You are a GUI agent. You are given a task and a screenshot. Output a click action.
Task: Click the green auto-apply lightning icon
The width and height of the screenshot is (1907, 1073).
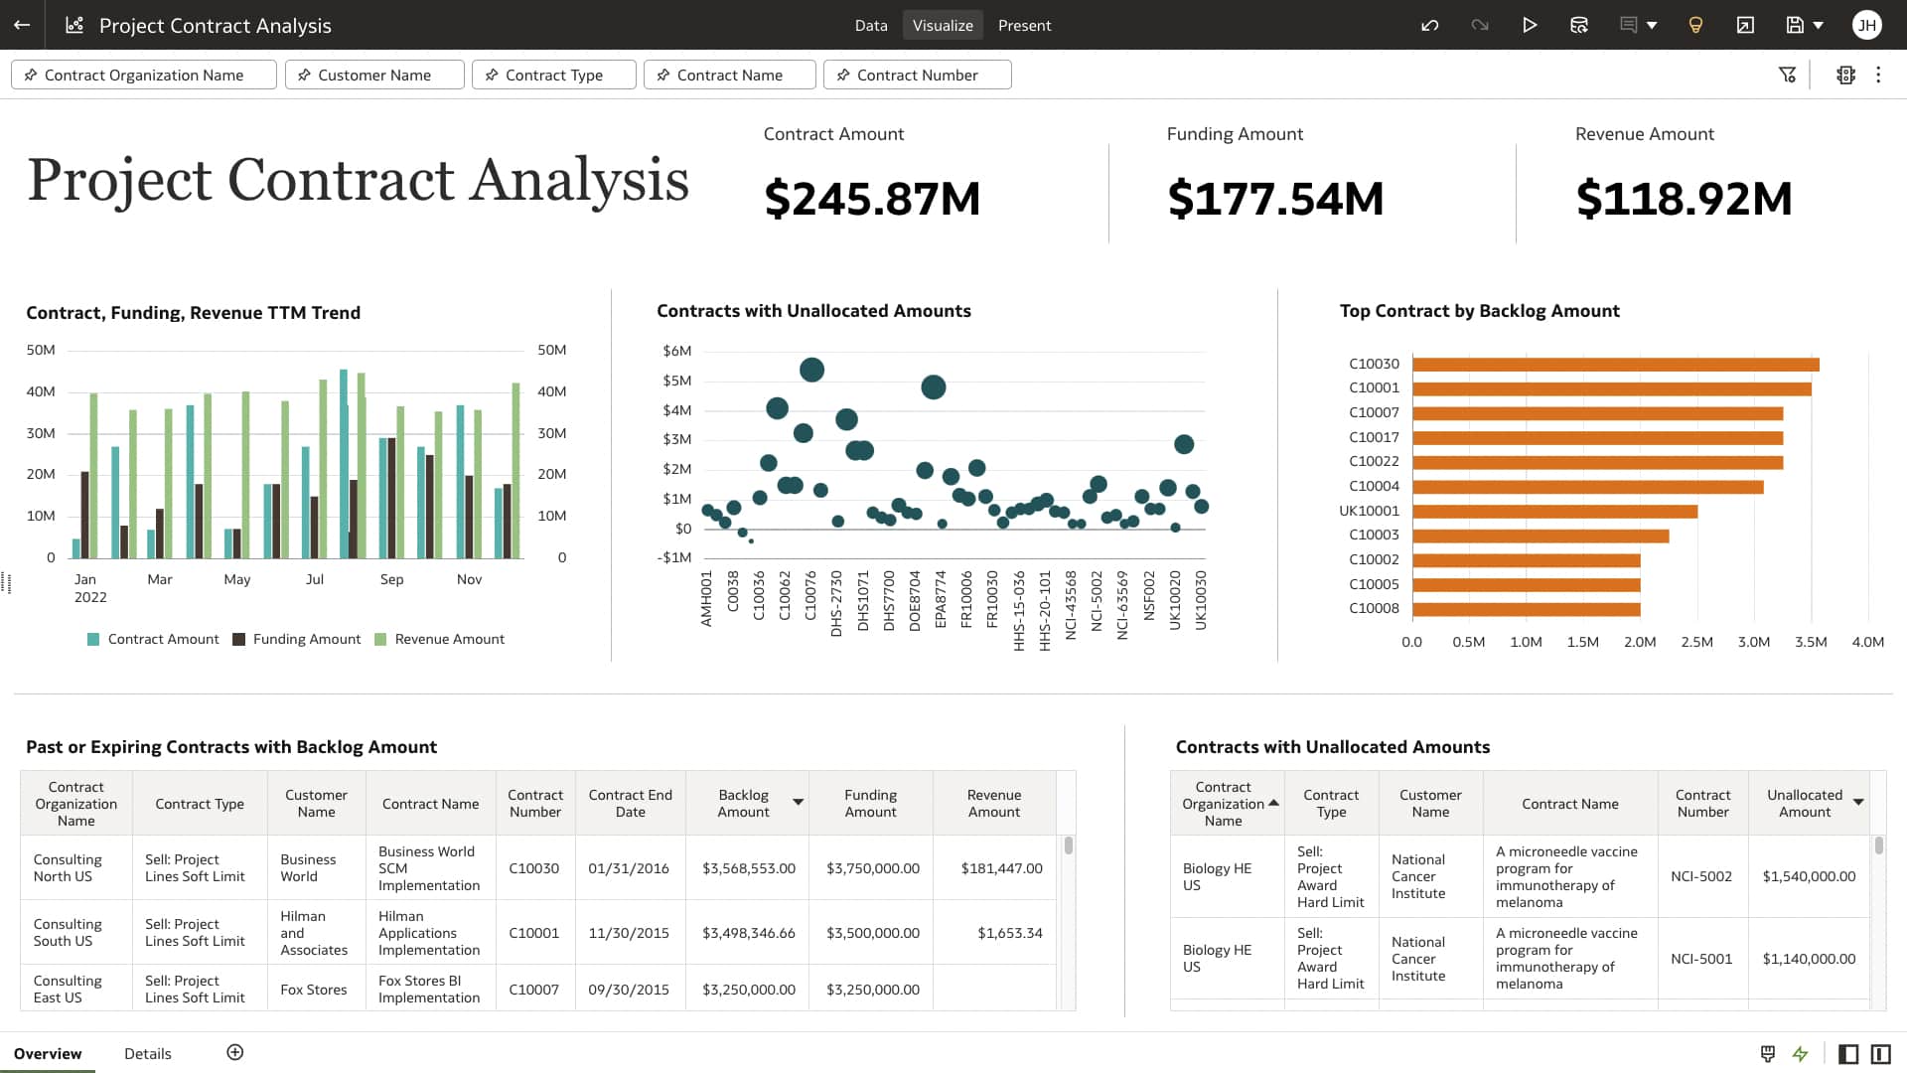(1801, 1053)
